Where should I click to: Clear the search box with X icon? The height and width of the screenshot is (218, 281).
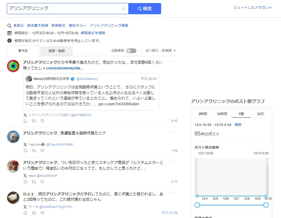(123, 9)
